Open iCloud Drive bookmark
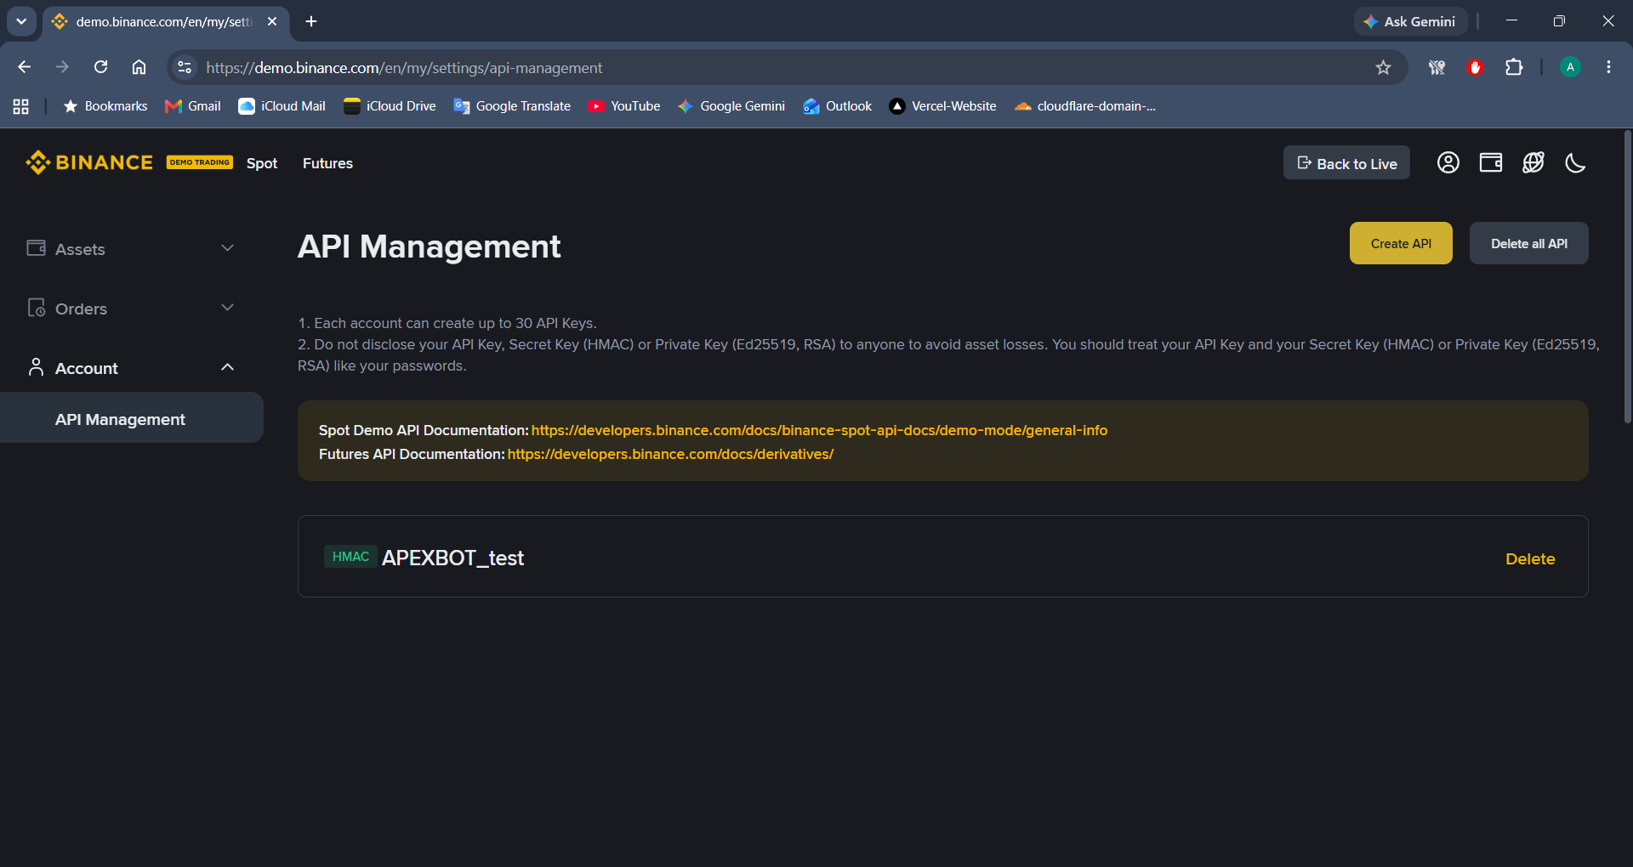The width and height of the screenshot is (1633, 867). pyautogui.click(x=390, y=106)
